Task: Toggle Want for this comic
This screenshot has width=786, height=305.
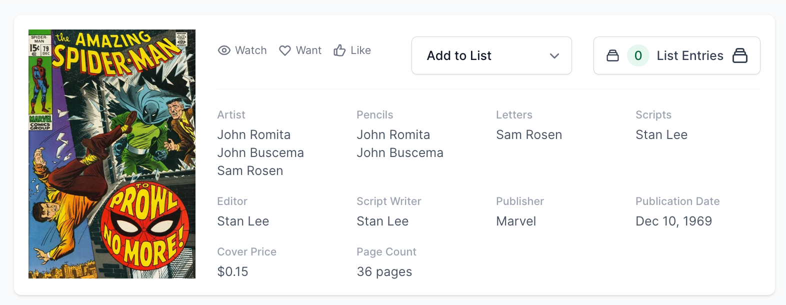Action: pos(300,50)
